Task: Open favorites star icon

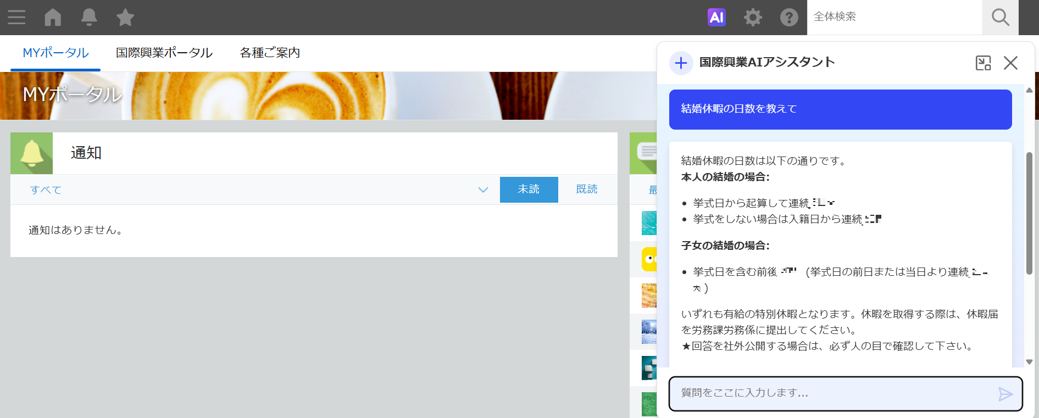Action: (125, 18)
